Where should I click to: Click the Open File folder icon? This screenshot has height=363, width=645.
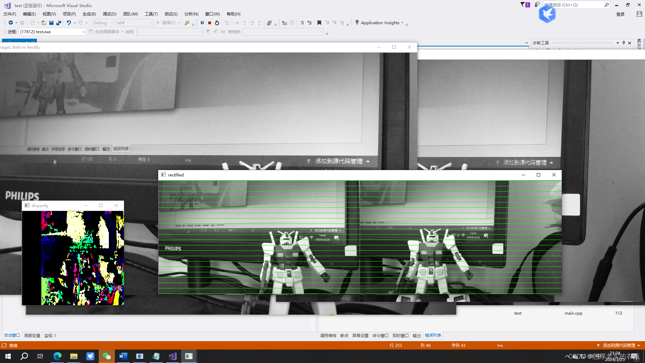[44, 23]
